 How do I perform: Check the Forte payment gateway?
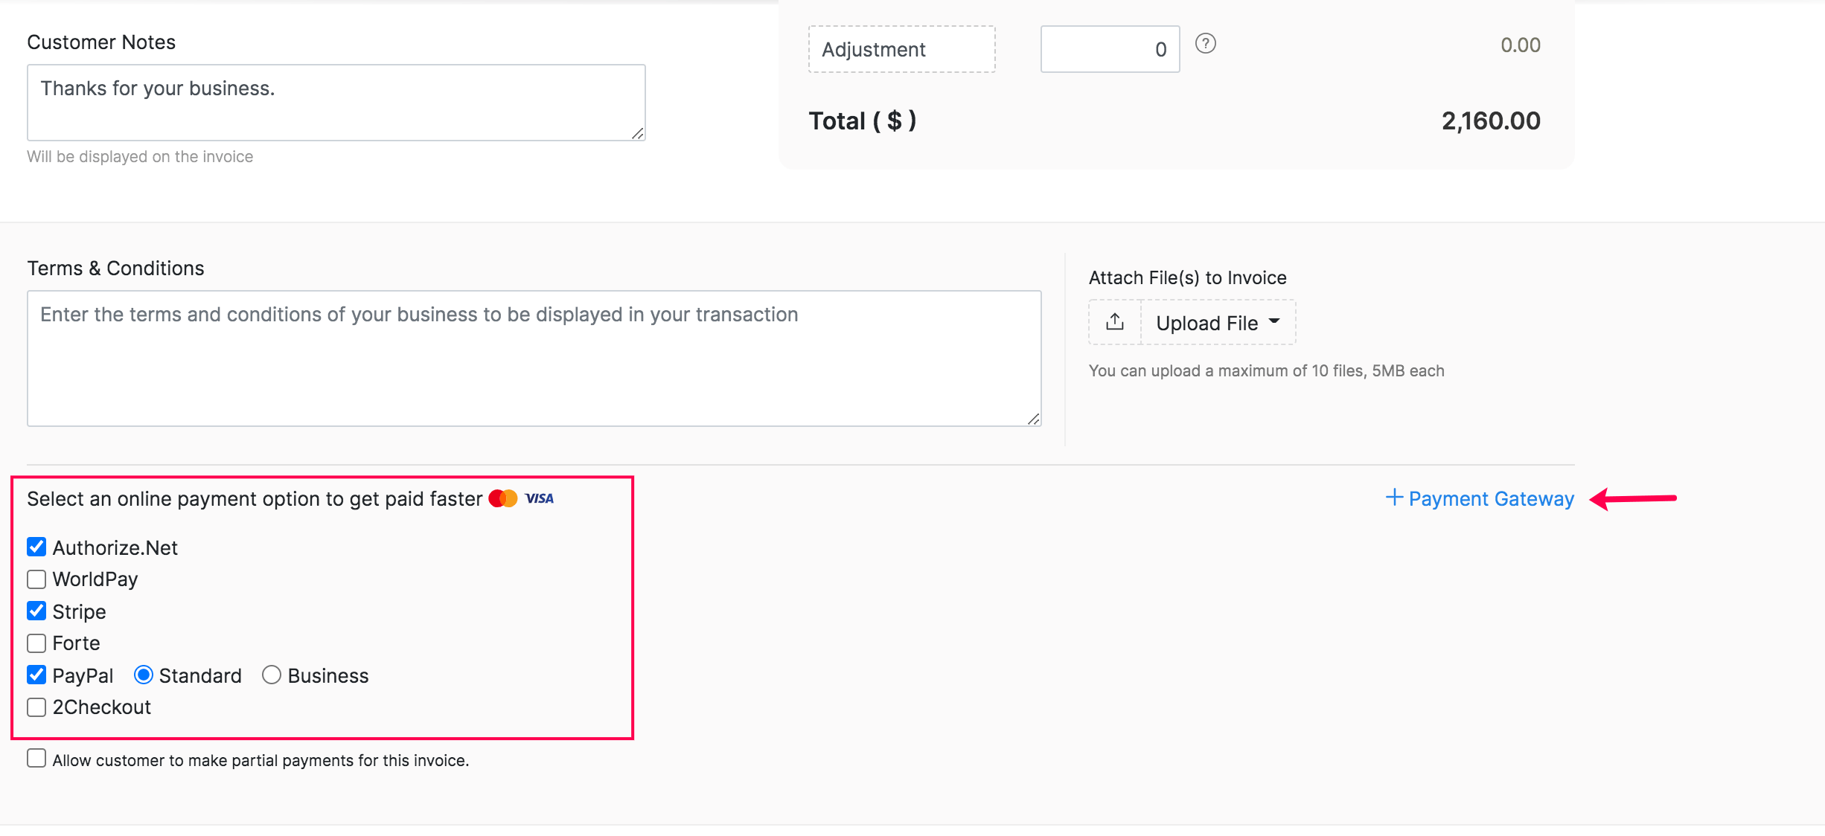36,643
